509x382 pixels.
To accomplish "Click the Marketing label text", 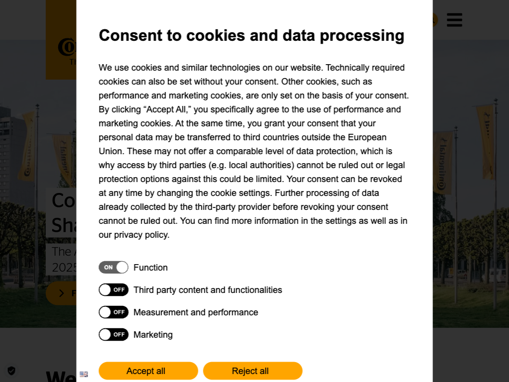I will coord(153,335).
